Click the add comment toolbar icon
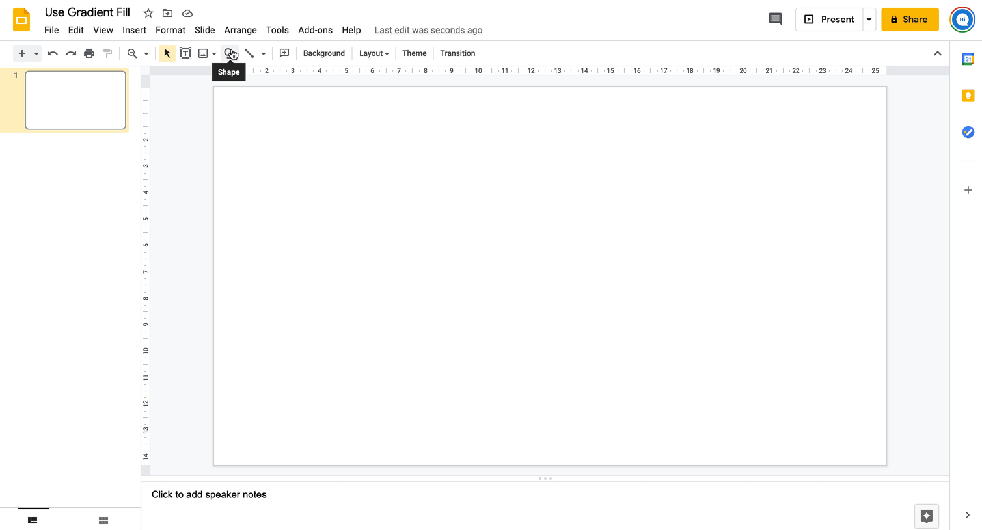Viewport: 982px width, 530px height. [x=284, y=53]
